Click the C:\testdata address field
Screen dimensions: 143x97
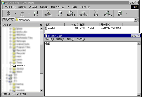point(75,20)
